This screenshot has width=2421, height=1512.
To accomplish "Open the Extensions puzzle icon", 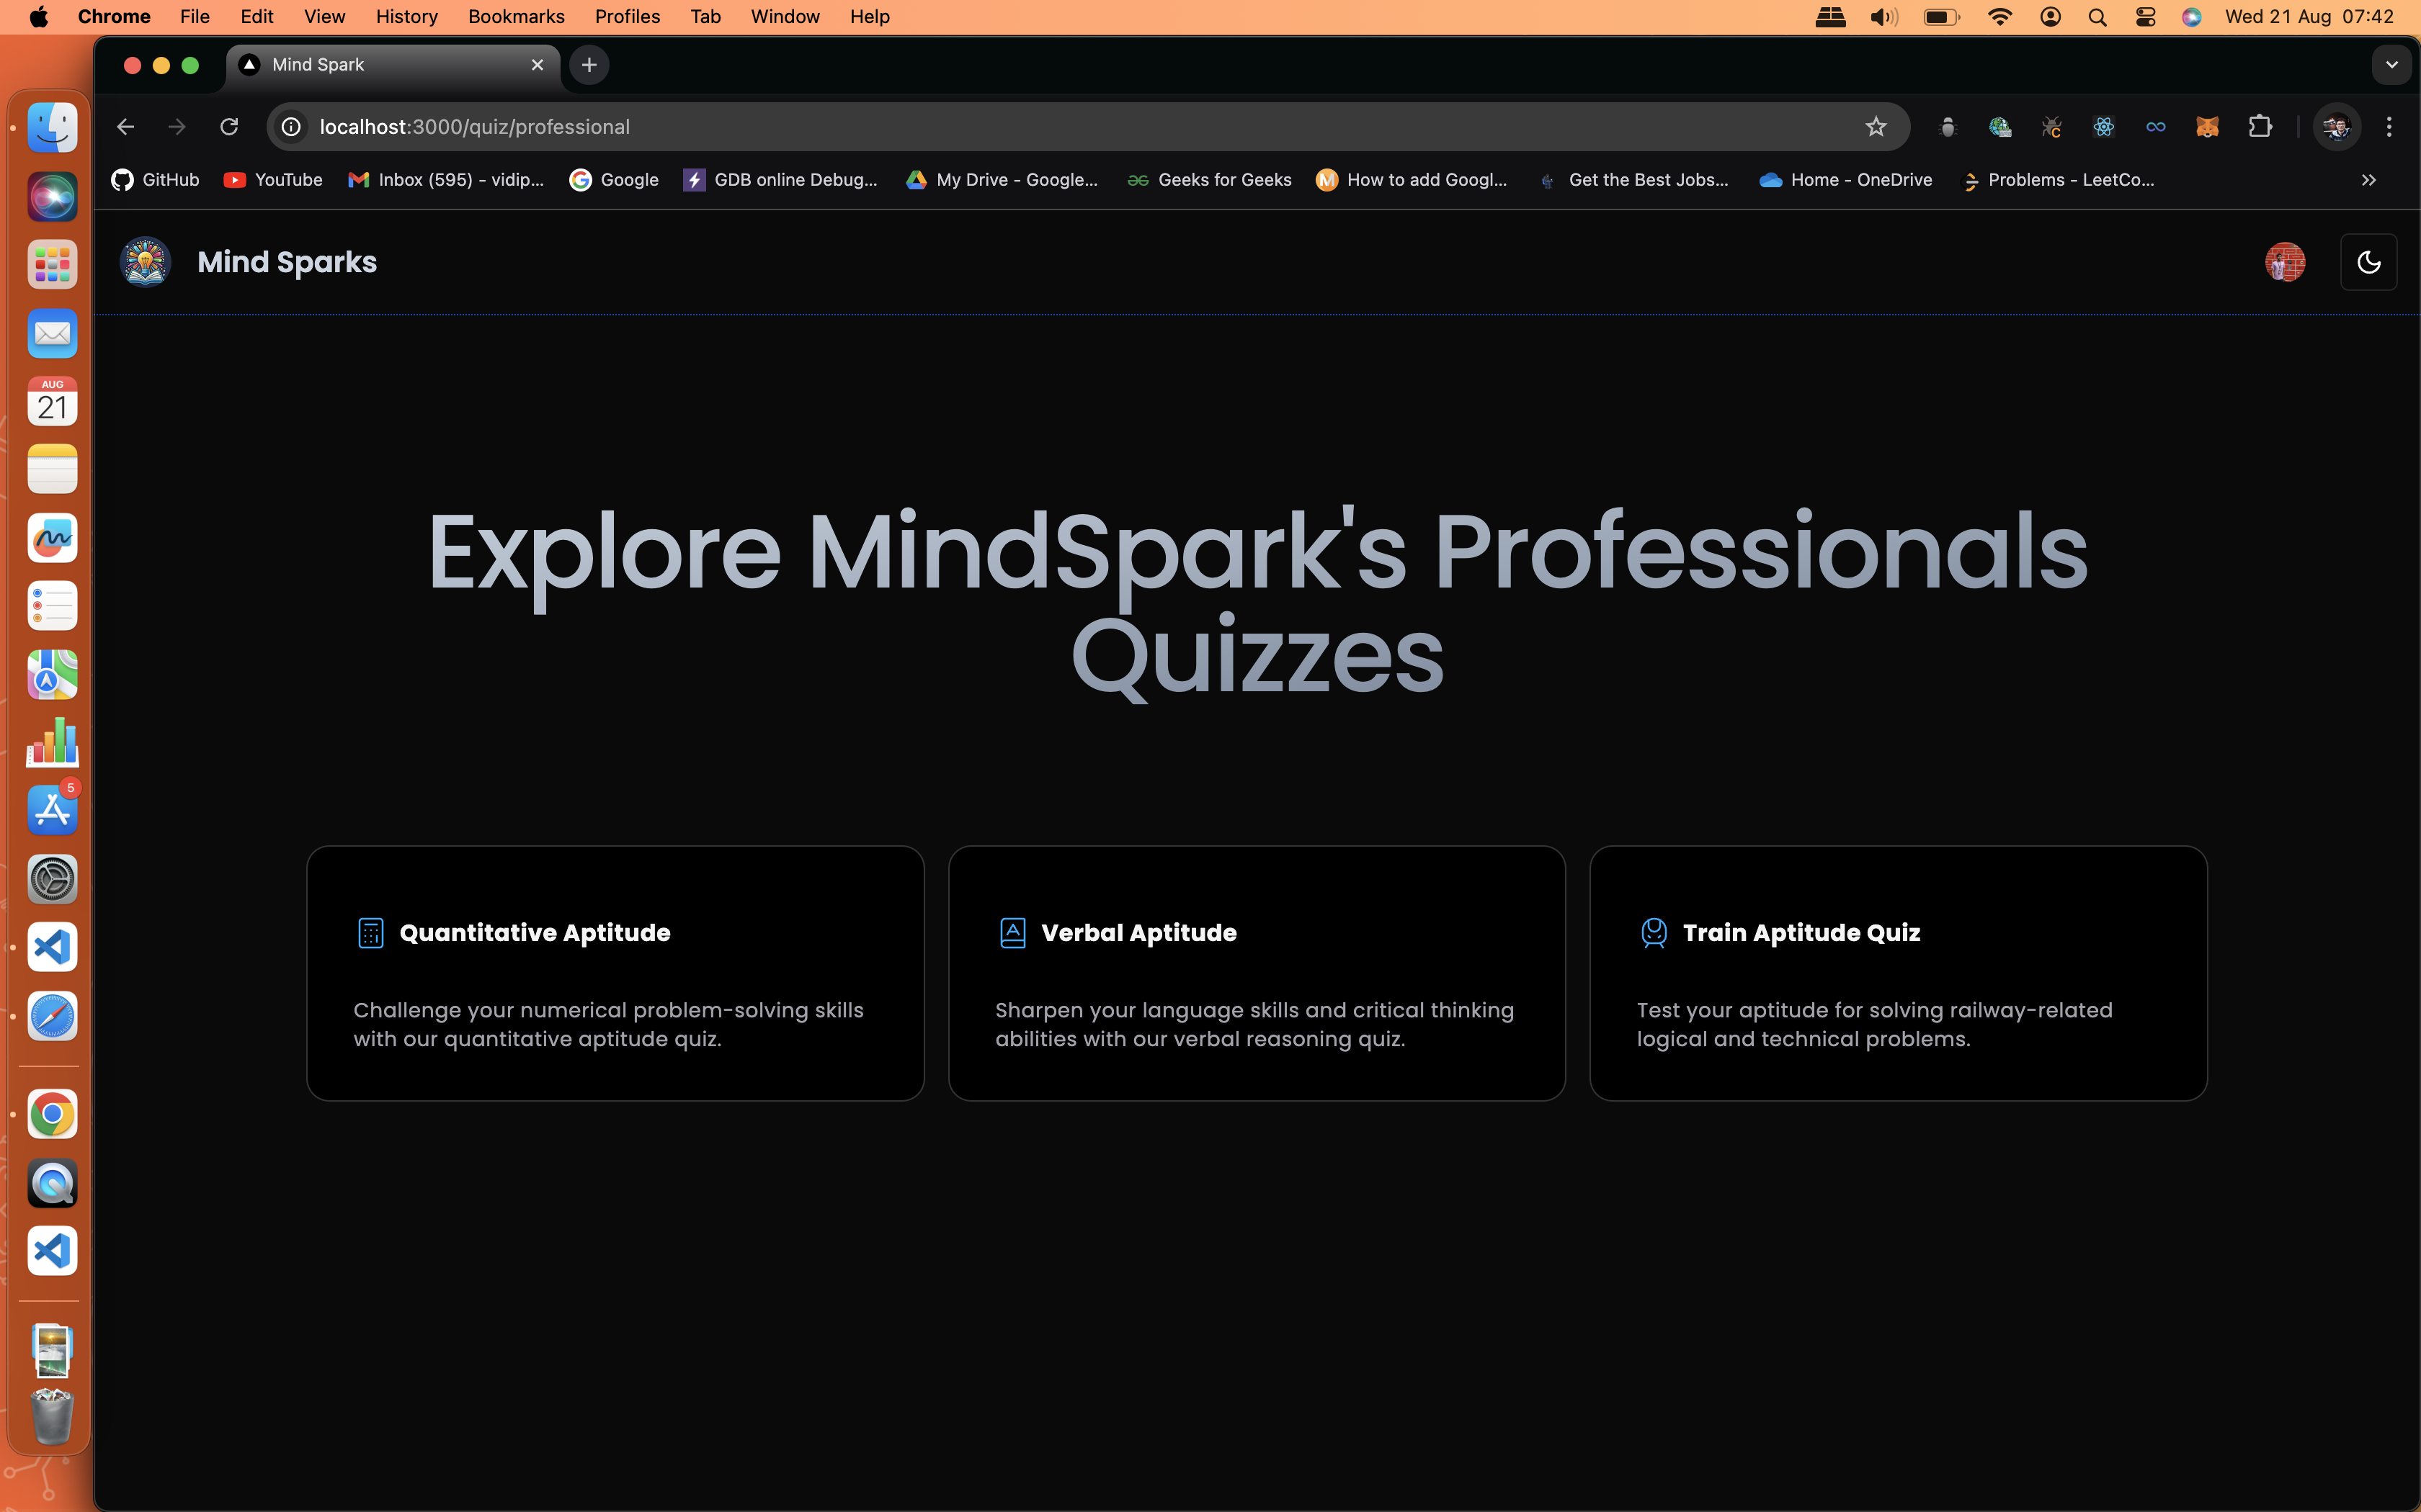I will click(x=2260, y=127).
